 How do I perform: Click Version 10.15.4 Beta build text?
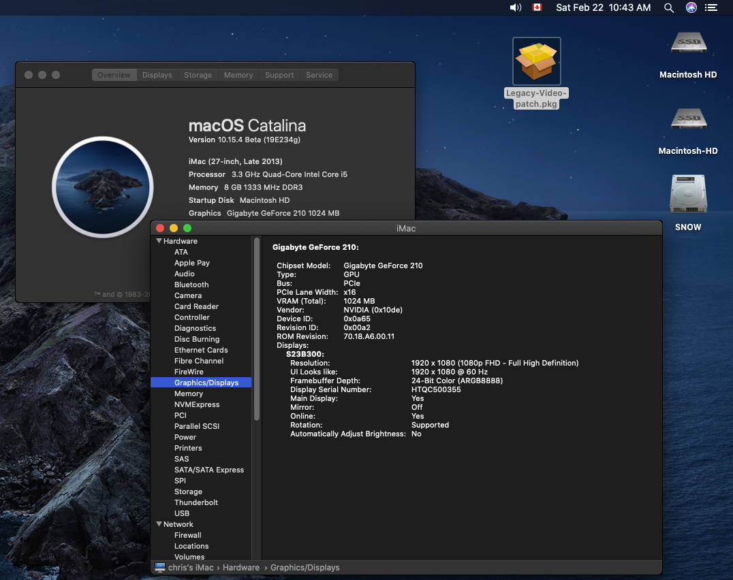[x=244, y=140]
